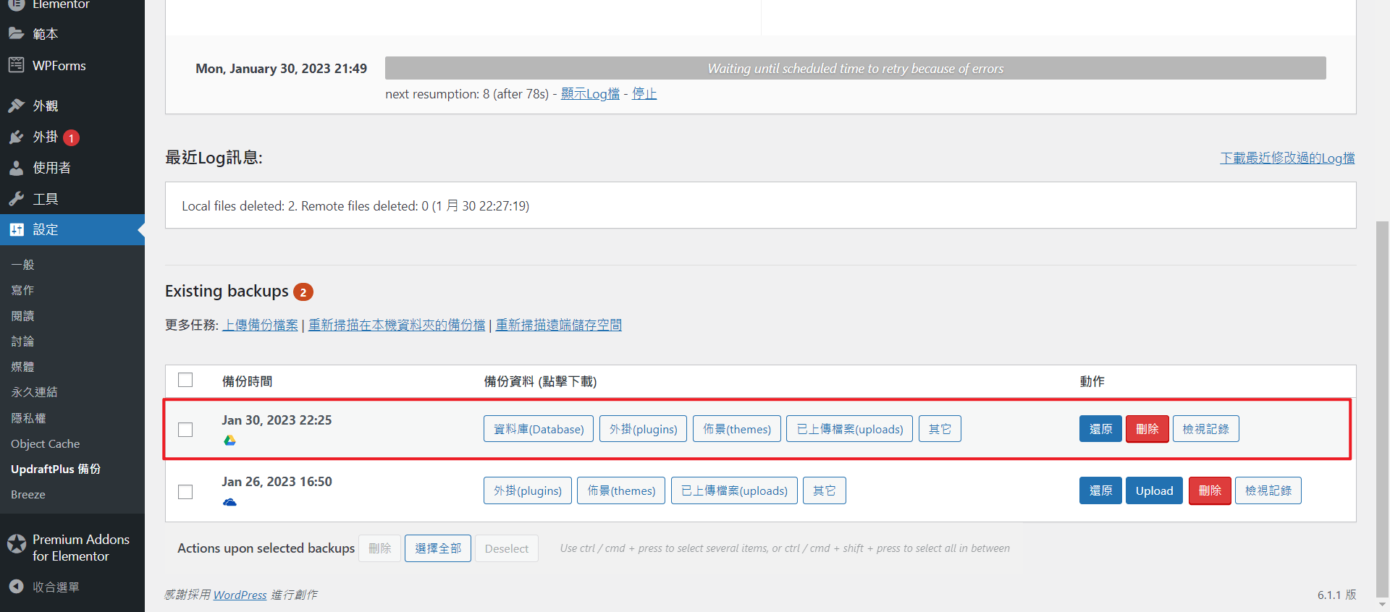Open 永久連結 settings submenu
This screenshot has width=1390, height=612.
click(x=34, y=392)
